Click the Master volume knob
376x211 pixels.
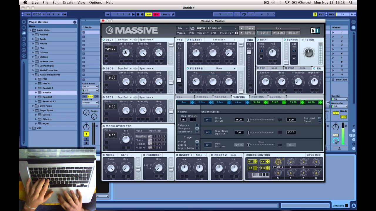click(308, 53)
